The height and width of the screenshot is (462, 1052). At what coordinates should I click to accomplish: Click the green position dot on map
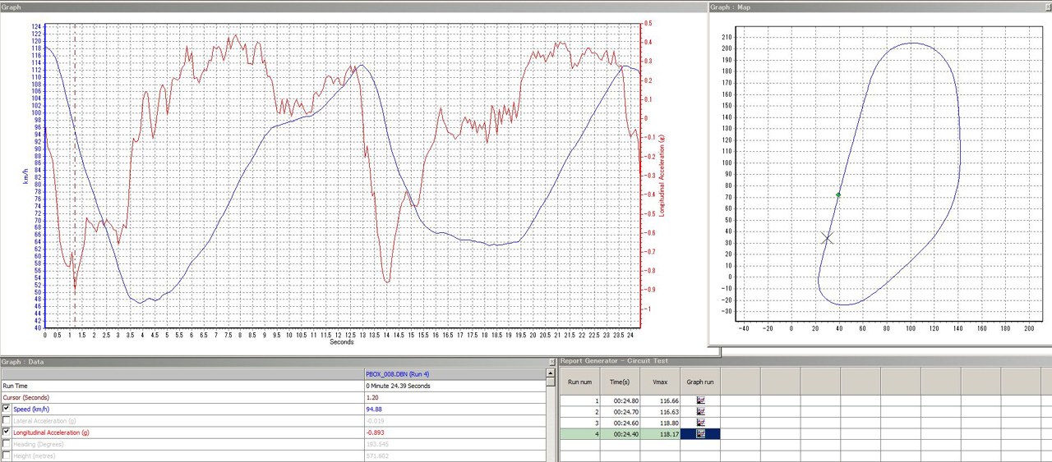838,194
